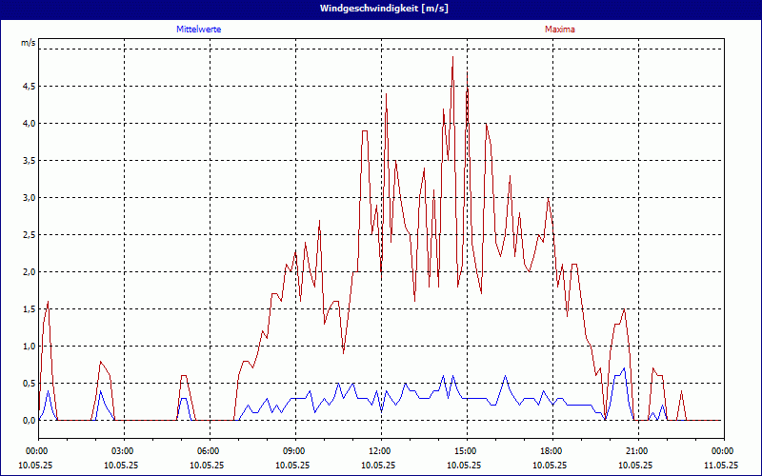Pick the 1,5 y-axis tick label

(x=28, y=308)
